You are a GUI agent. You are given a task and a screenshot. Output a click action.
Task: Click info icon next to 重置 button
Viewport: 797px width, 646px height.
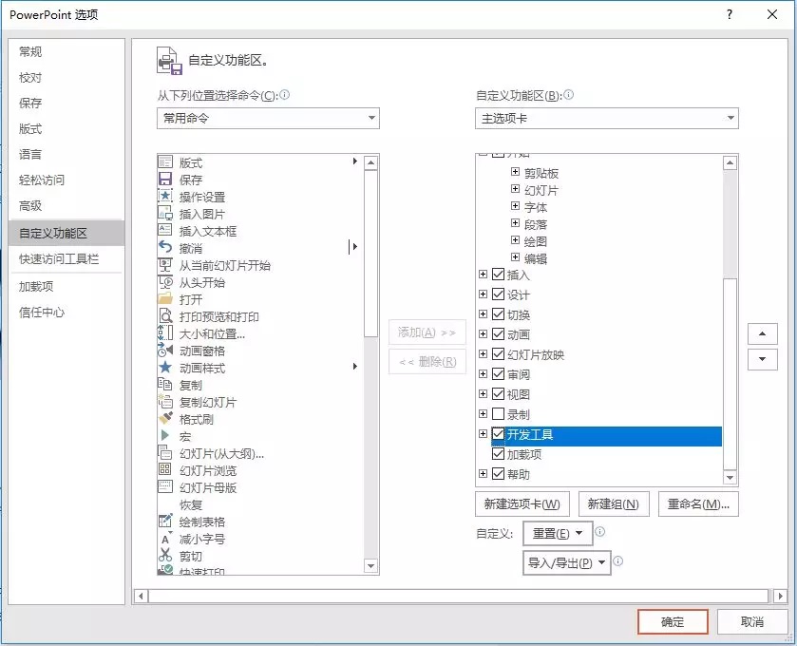click(x=599, y=532)
